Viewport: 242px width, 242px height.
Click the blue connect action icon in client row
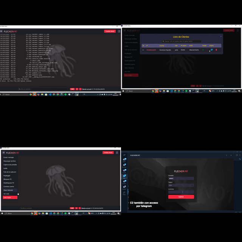[x=212, y=50]
